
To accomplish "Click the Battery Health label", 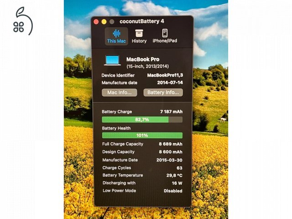I will pos(116,128).
